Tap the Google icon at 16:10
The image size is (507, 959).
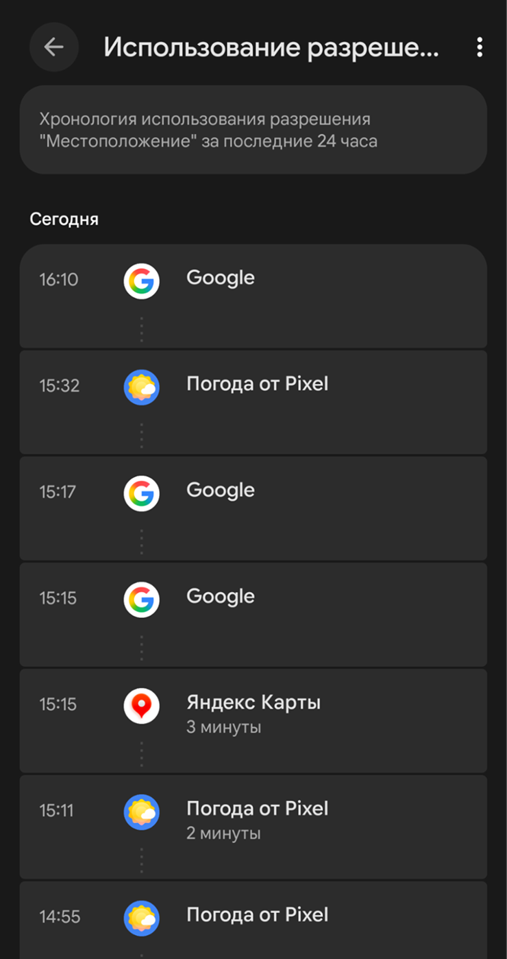tap(141, 281)
